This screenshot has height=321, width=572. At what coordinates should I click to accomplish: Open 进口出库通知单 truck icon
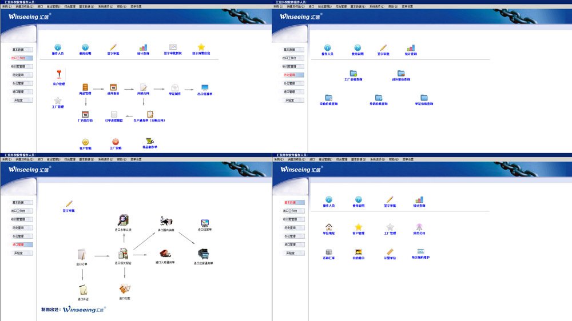(x=203, y=254)
